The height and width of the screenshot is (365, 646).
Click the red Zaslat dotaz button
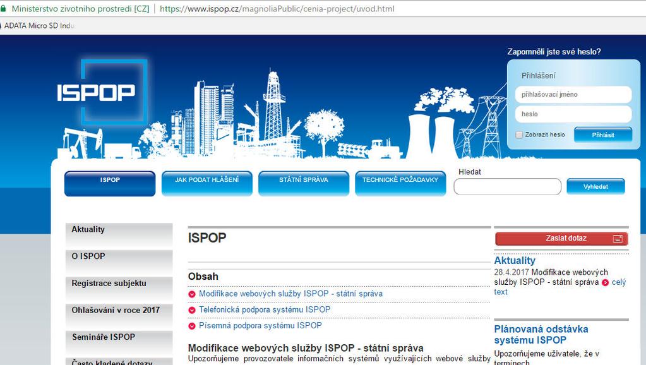pos(561,239)
